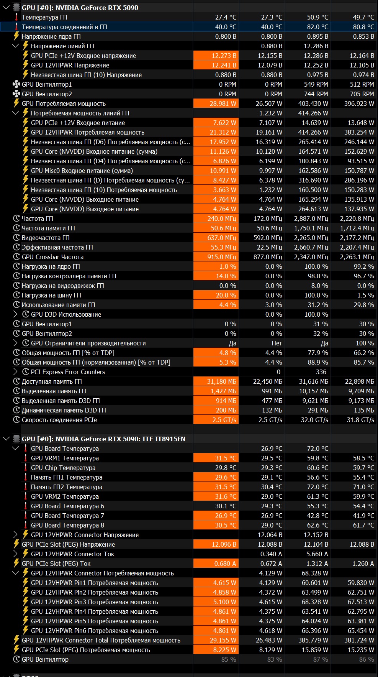This screenshot has width=378, height=677.
Task: Click clock icon of Частота памяти ГП
Action: [16, 228]
